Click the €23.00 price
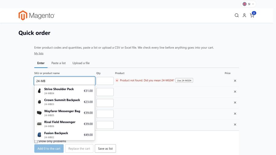276x155 pixels. pos(88,102)
